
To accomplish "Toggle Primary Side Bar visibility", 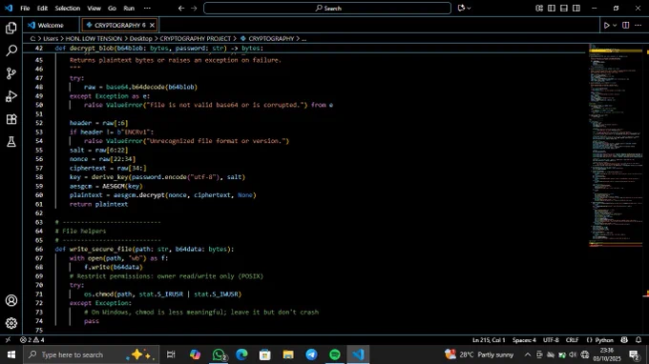I will click(552, 8).
